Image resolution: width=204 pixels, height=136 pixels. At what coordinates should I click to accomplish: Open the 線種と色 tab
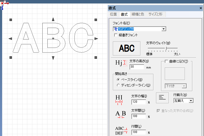pyautogui.click(x=138, y=14)
